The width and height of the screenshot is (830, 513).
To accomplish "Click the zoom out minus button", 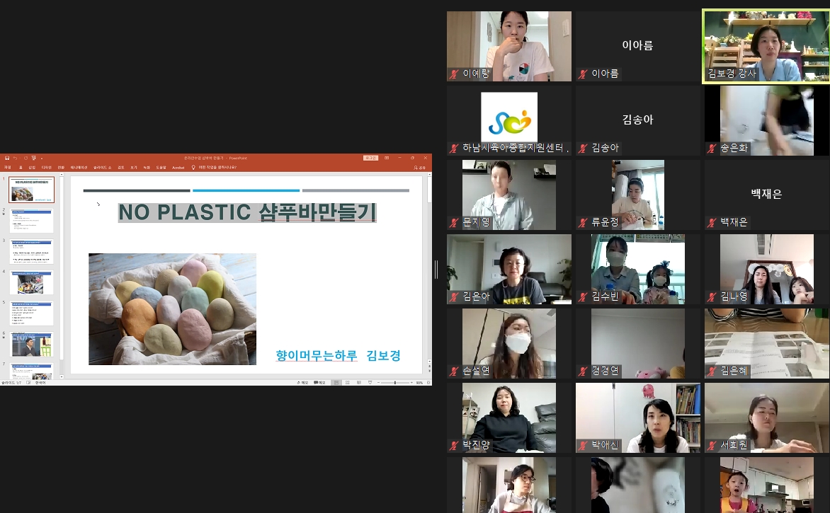I will pyautogui.click(x=378, y=382).
